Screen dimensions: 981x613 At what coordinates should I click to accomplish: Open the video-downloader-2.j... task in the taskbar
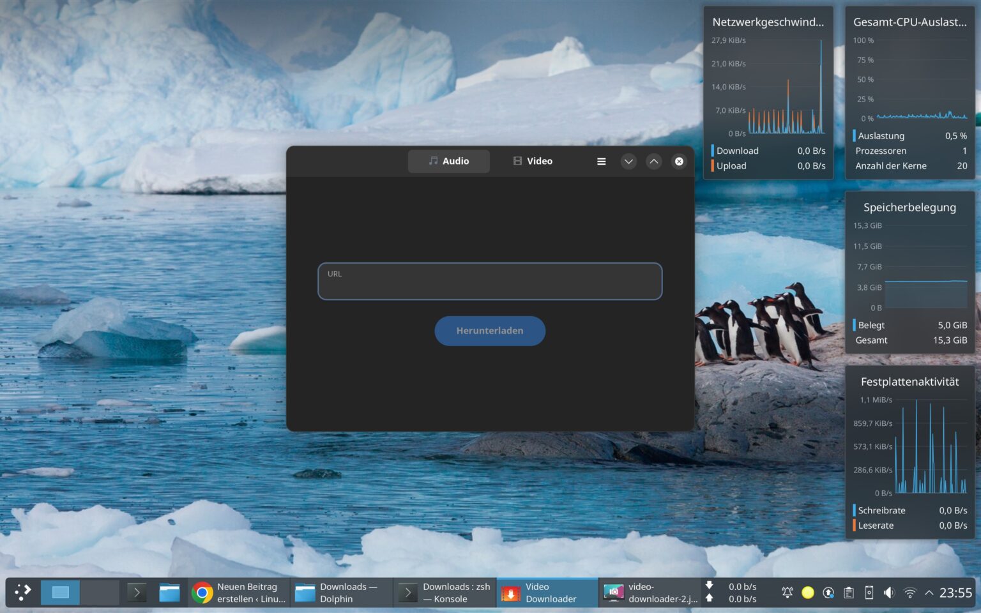650,593
